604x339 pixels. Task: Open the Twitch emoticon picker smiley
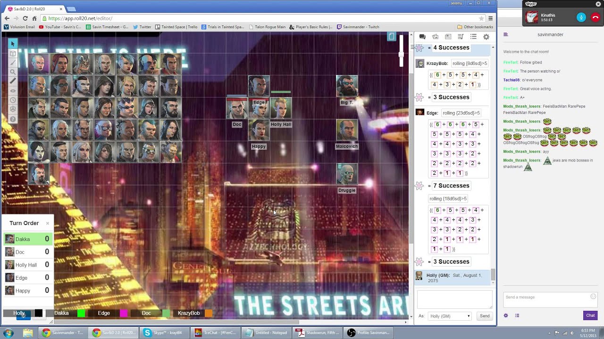593,296
